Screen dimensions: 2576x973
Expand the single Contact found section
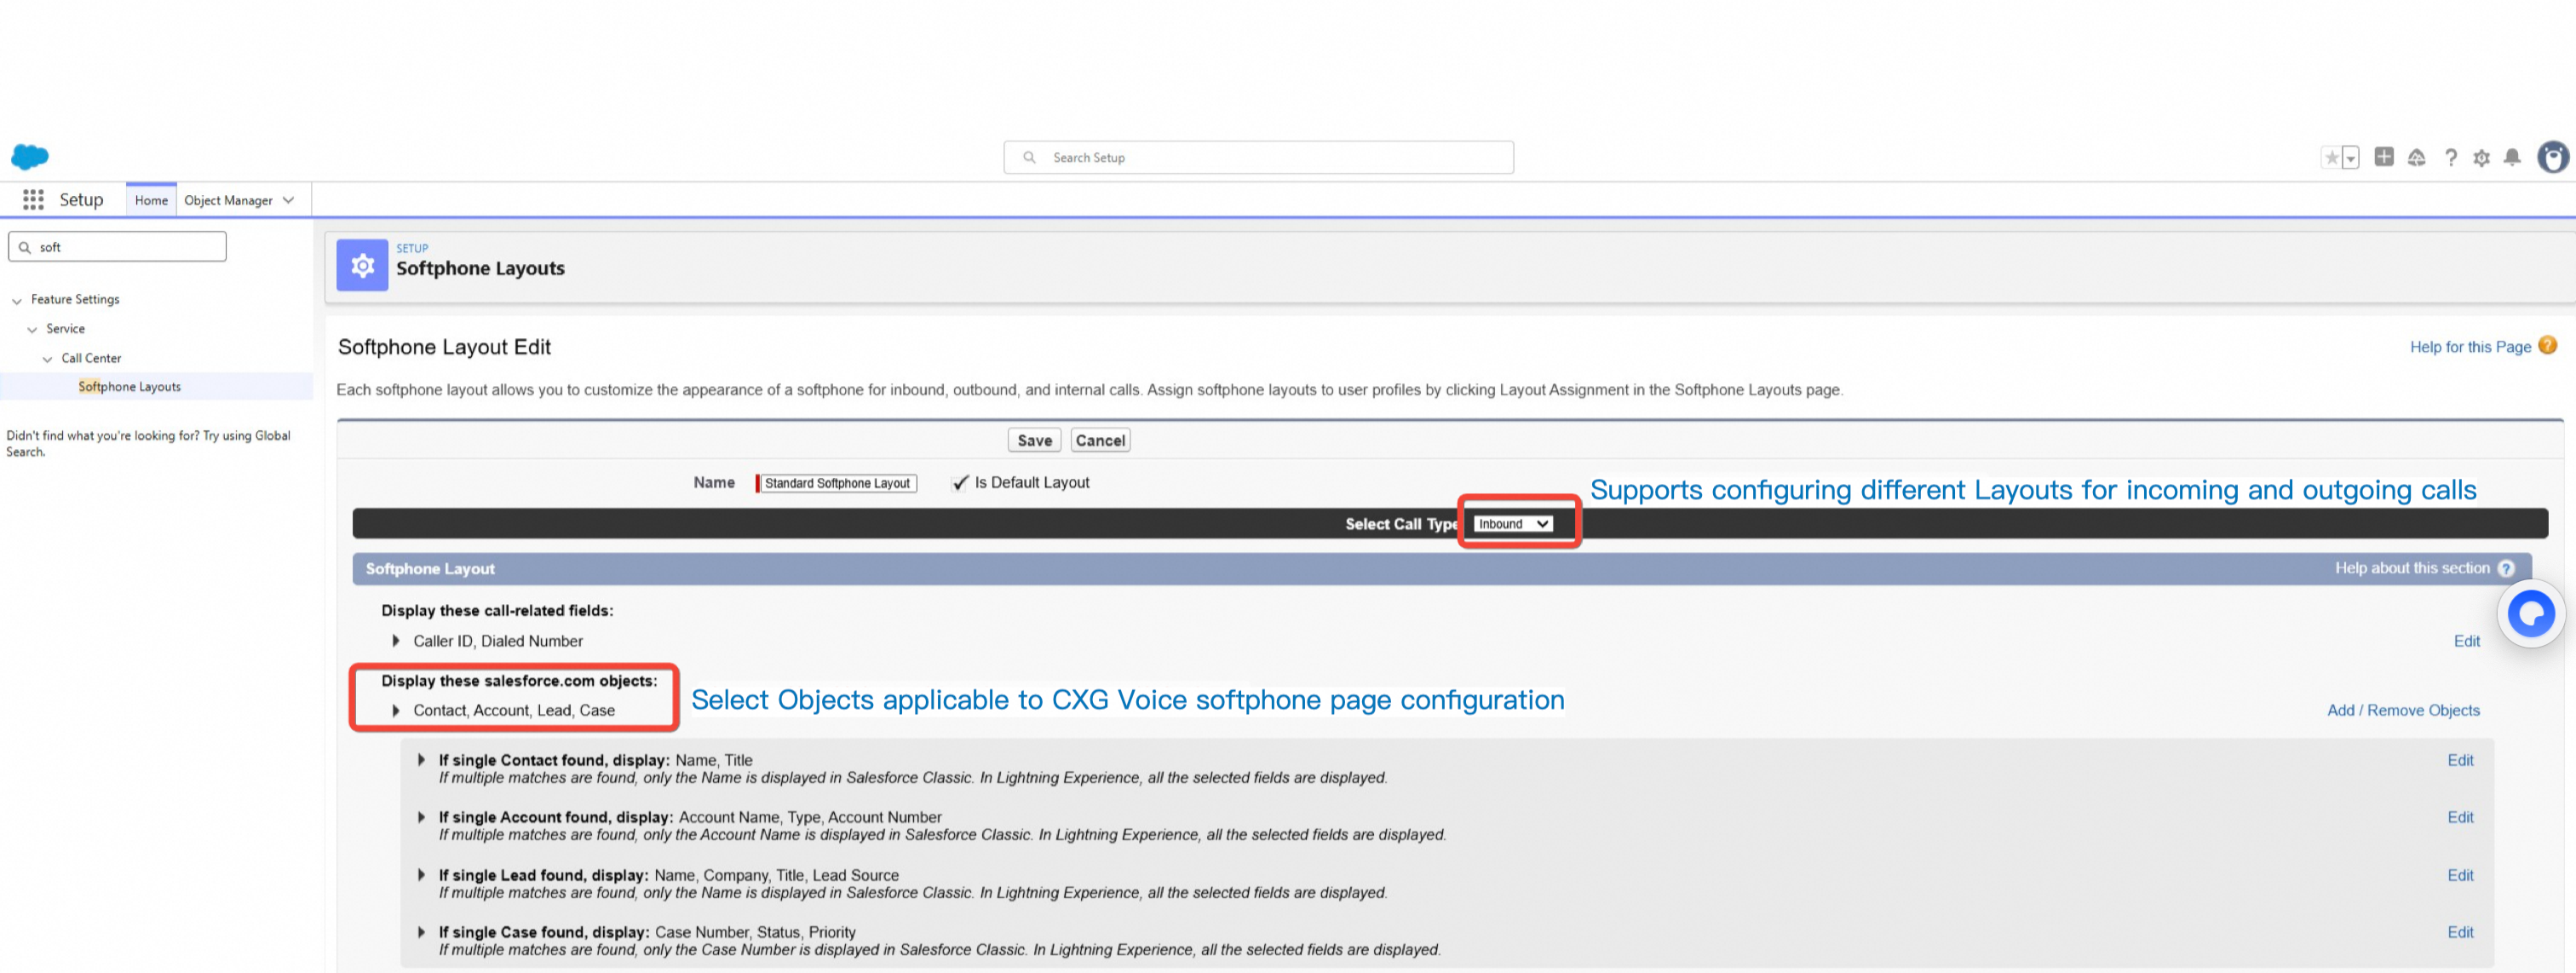tap(421, 760)
